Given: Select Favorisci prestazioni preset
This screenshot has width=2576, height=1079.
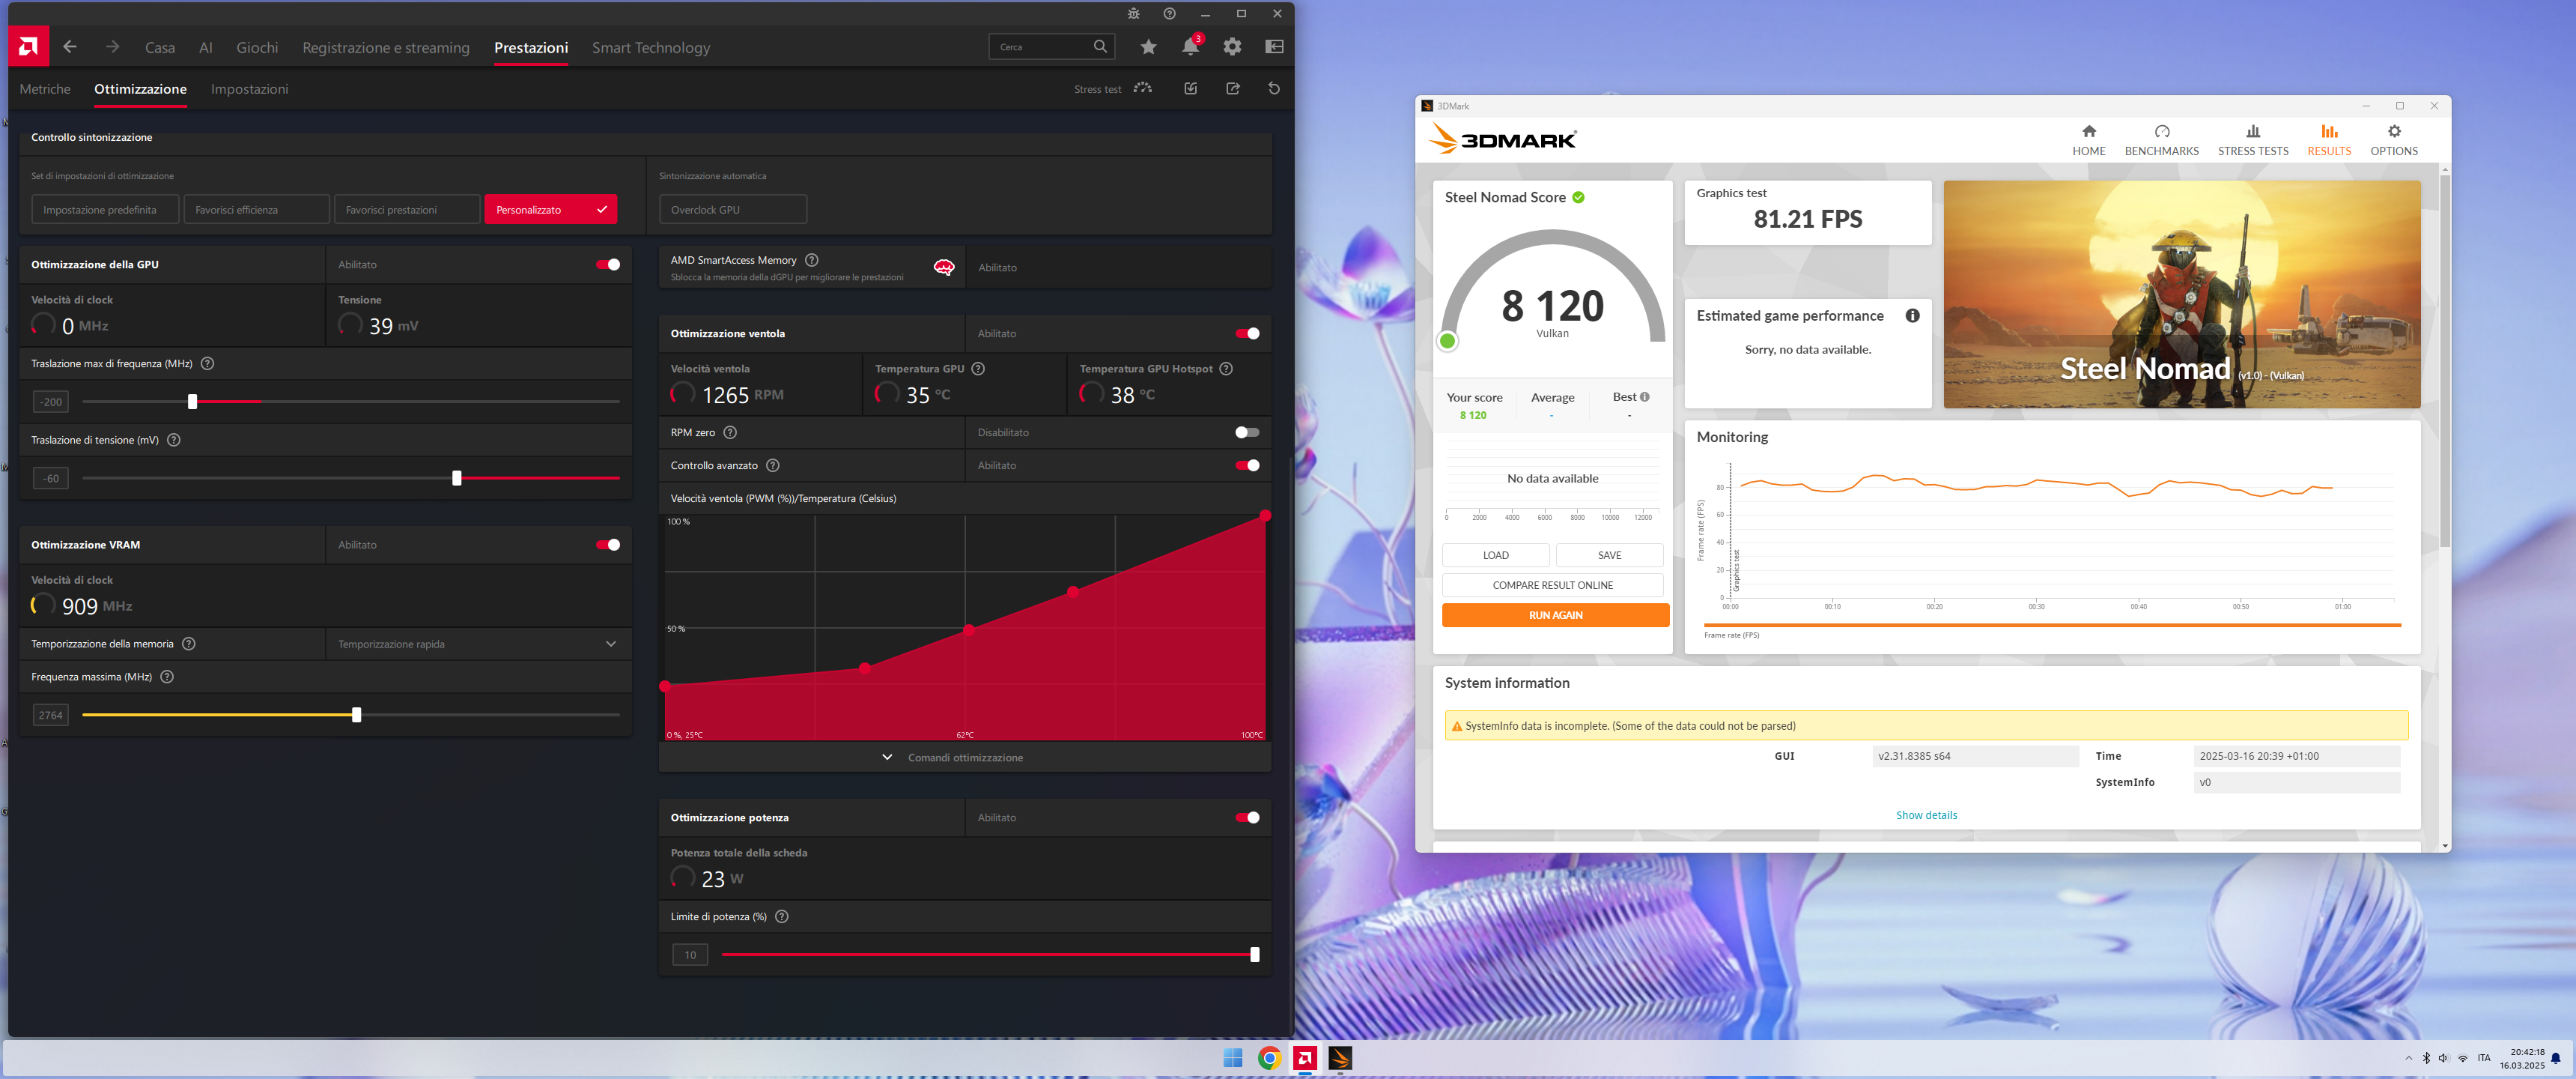Looking at the screenshot, I should (406, 209).
